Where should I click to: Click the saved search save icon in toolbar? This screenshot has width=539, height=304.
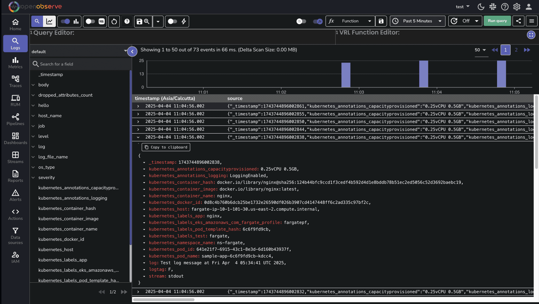(x=140, y=21)
